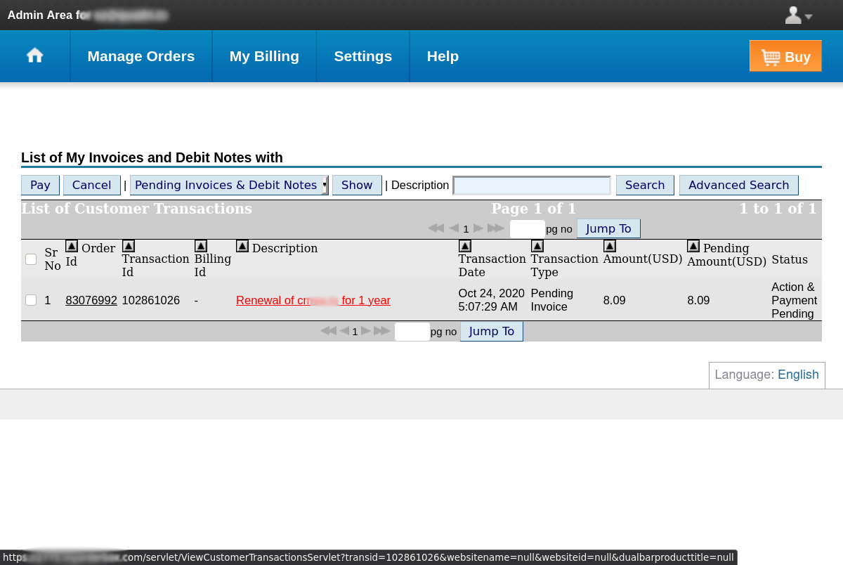Open the user profile icon at top right
The height and width of the screenshot is (565, 843).
pos(792,15)
